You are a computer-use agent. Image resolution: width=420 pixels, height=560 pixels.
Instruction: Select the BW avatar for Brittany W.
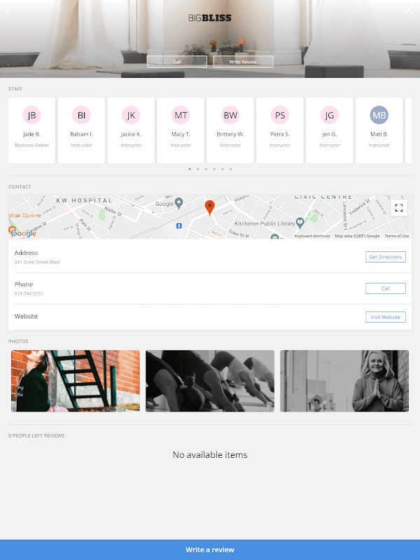tap(230, 115)
